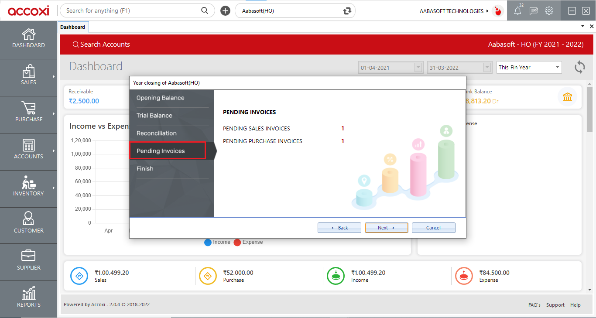Click the quick-create plus button in header

[x=225, y=10]
